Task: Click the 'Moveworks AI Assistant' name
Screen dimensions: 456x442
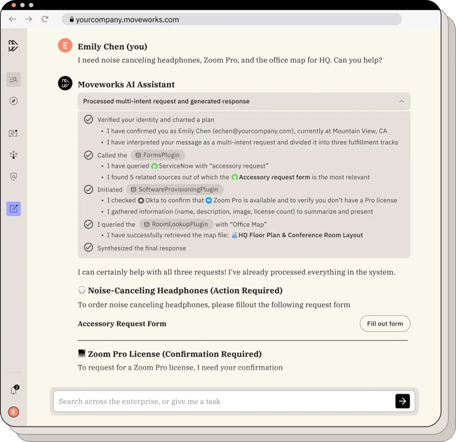Action: coord(126,84)
